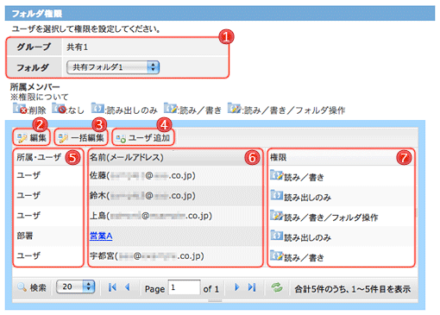The height and width of the screenshot is (315, 440).
Task: Click the grid's bottom resize handle
Action: pos(215,300)
